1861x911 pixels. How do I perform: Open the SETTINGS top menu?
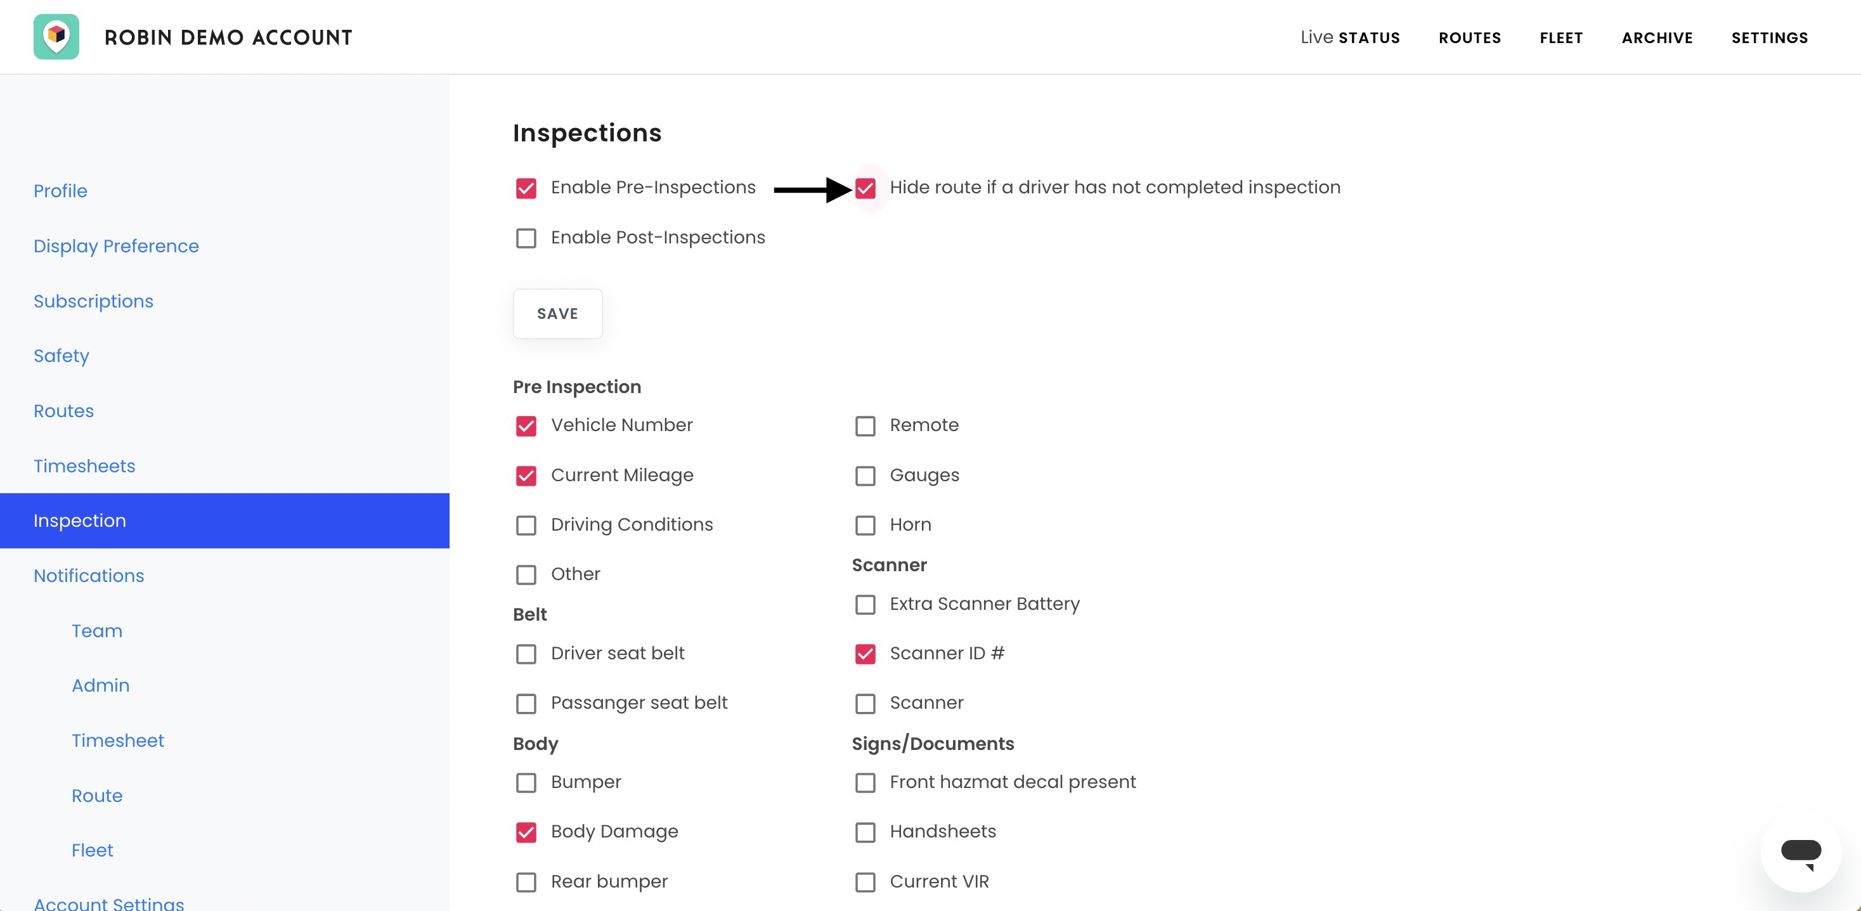tap(1769, 37)
